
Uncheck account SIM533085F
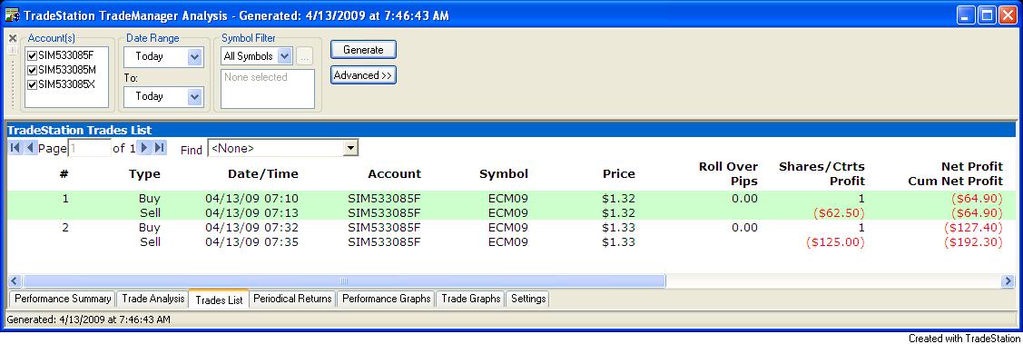[32, 55]
